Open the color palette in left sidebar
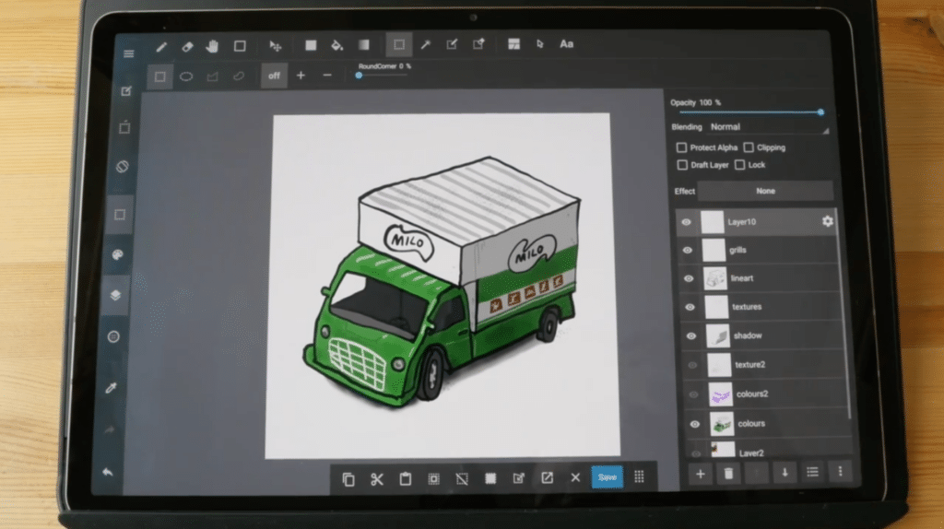Screen dimensions: 944x529 (x=117, y=254)
